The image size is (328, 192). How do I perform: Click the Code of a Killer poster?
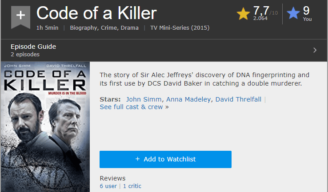pyautogui.click(x=45, y=126)
